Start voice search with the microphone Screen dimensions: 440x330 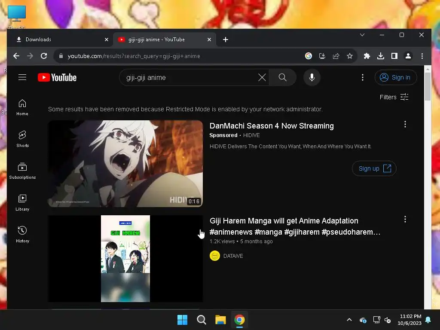(312, 77)
